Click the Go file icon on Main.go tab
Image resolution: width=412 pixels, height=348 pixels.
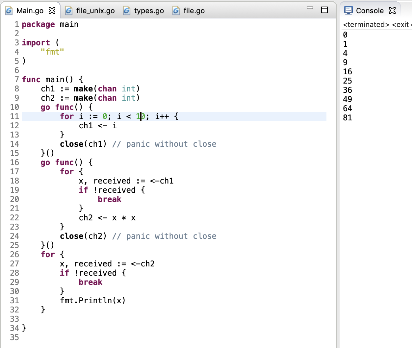pyautogui.click(x=9, y=11)
